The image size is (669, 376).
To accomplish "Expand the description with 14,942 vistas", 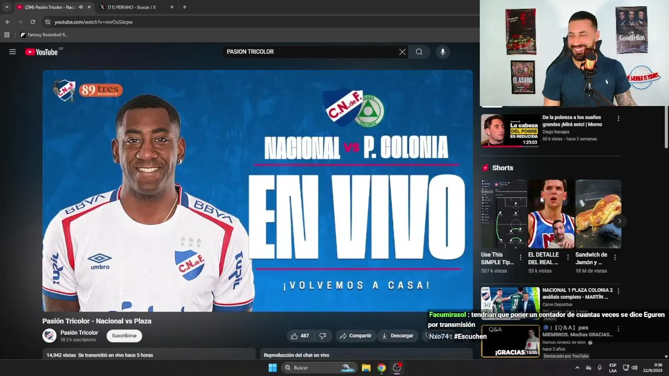I will (149, 355).
